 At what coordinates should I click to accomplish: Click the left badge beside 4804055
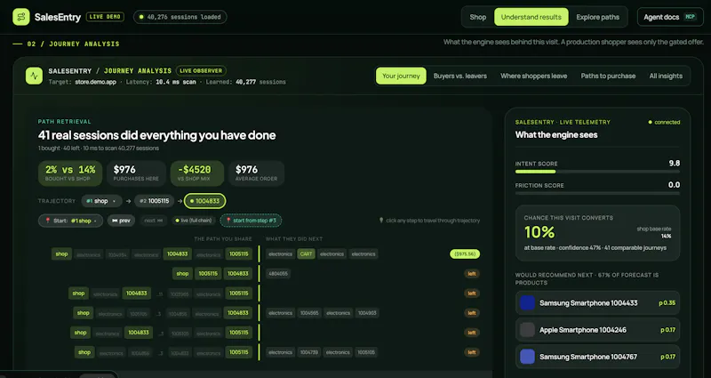(x=472, y=274)
